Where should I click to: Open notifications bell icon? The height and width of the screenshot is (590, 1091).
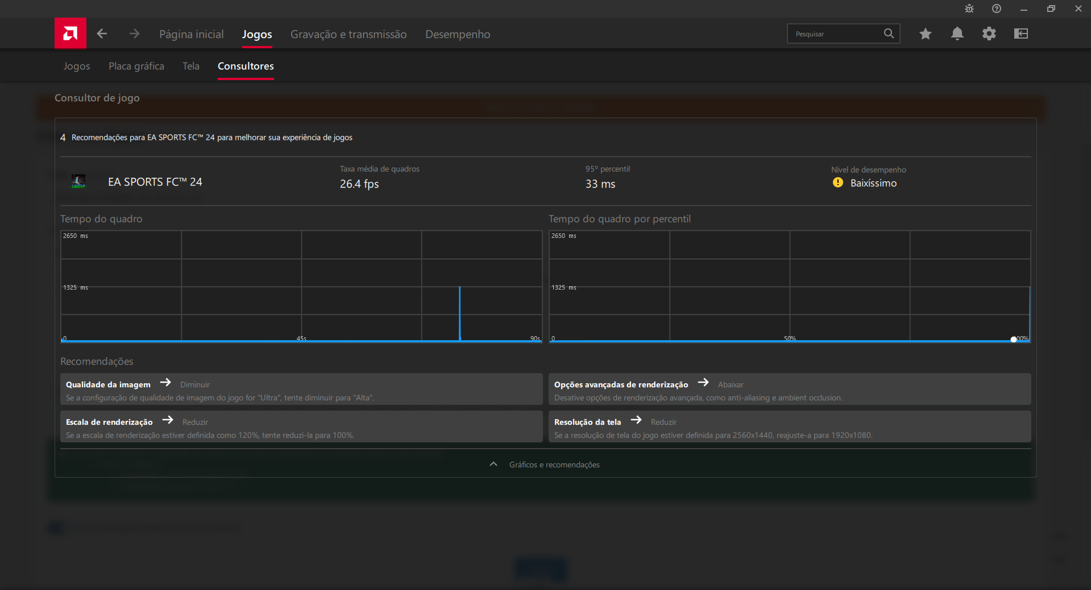pos(957,34)
